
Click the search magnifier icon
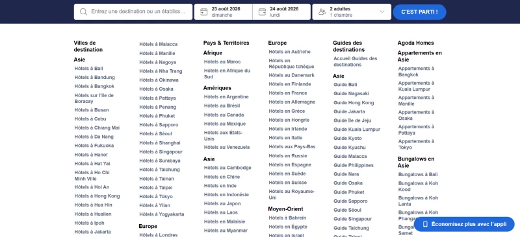(x=83, y=12)
